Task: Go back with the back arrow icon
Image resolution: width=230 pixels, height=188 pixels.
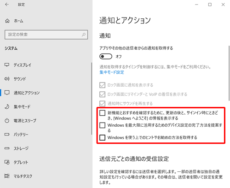Action: point(7,5)
